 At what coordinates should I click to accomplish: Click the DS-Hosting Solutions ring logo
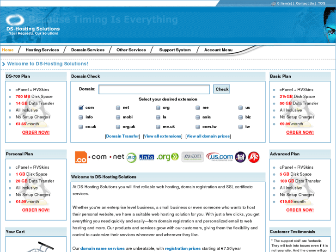point(15,20)
